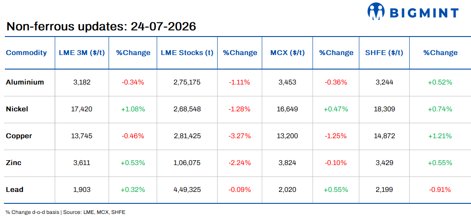Click Lead MCX price 2,020
Screen dimensions: 471x217
tap(288, 190)
